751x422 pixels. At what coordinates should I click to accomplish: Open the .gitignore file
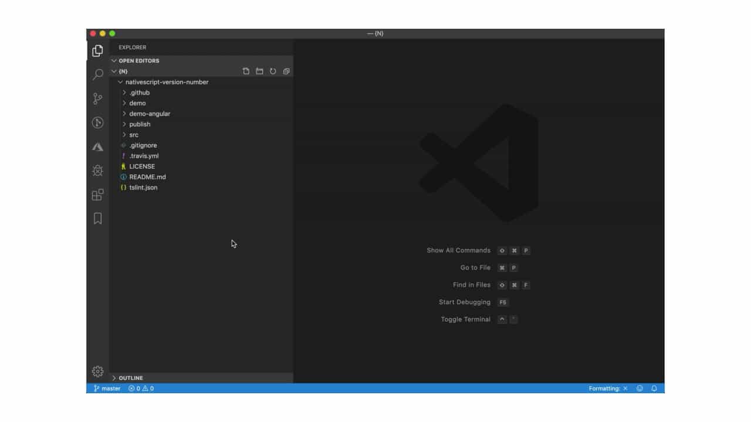(x=201, y=145)
